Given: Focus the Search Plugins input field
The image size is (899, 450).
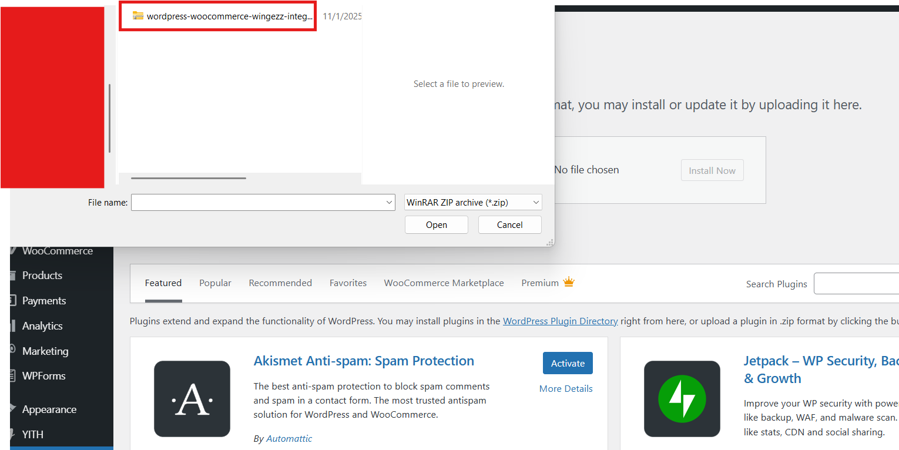Looking at the screenshot, I should coord(856,284).
